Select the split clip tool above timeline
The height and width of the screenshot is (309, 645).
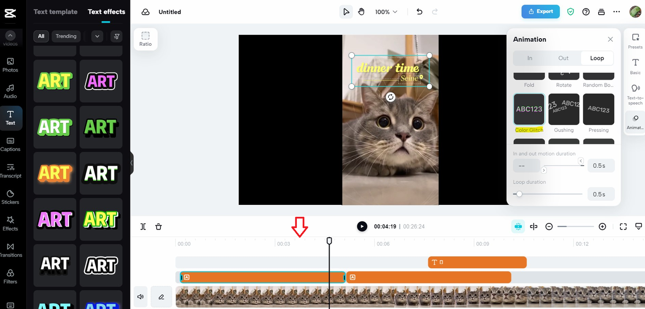[143, 226]
